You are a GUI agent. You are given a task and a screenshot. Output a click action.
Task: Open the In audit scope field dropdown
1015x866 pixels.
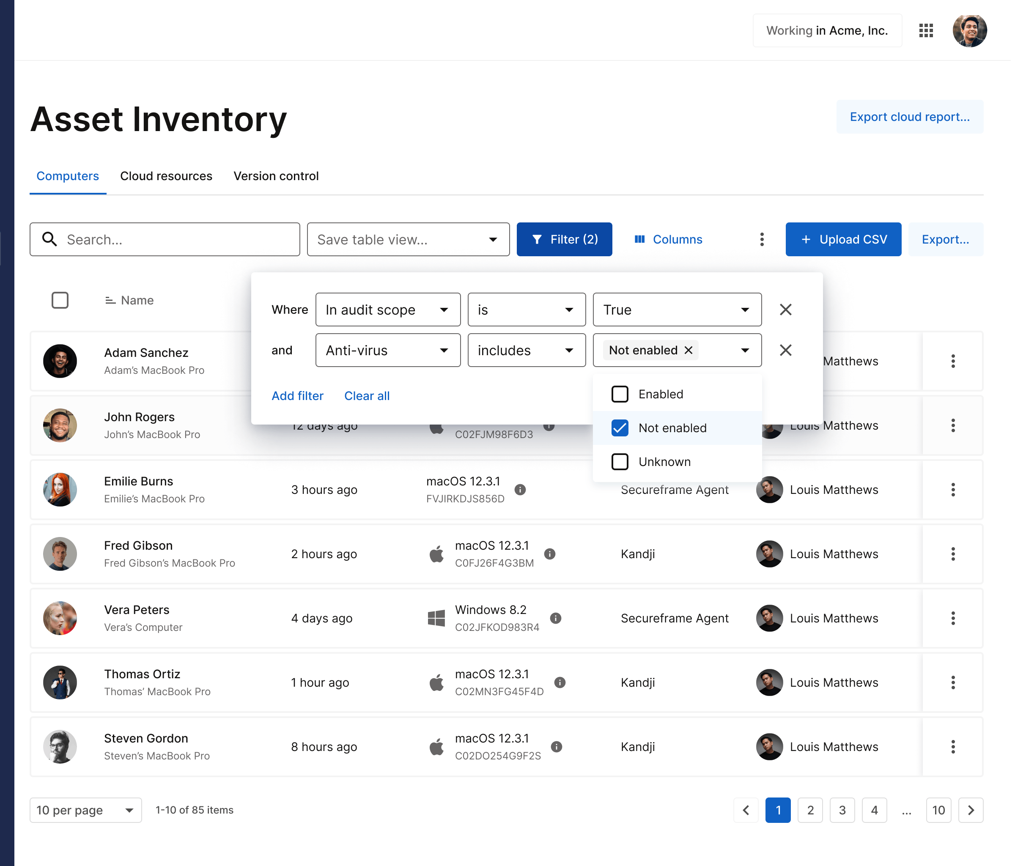387,310
